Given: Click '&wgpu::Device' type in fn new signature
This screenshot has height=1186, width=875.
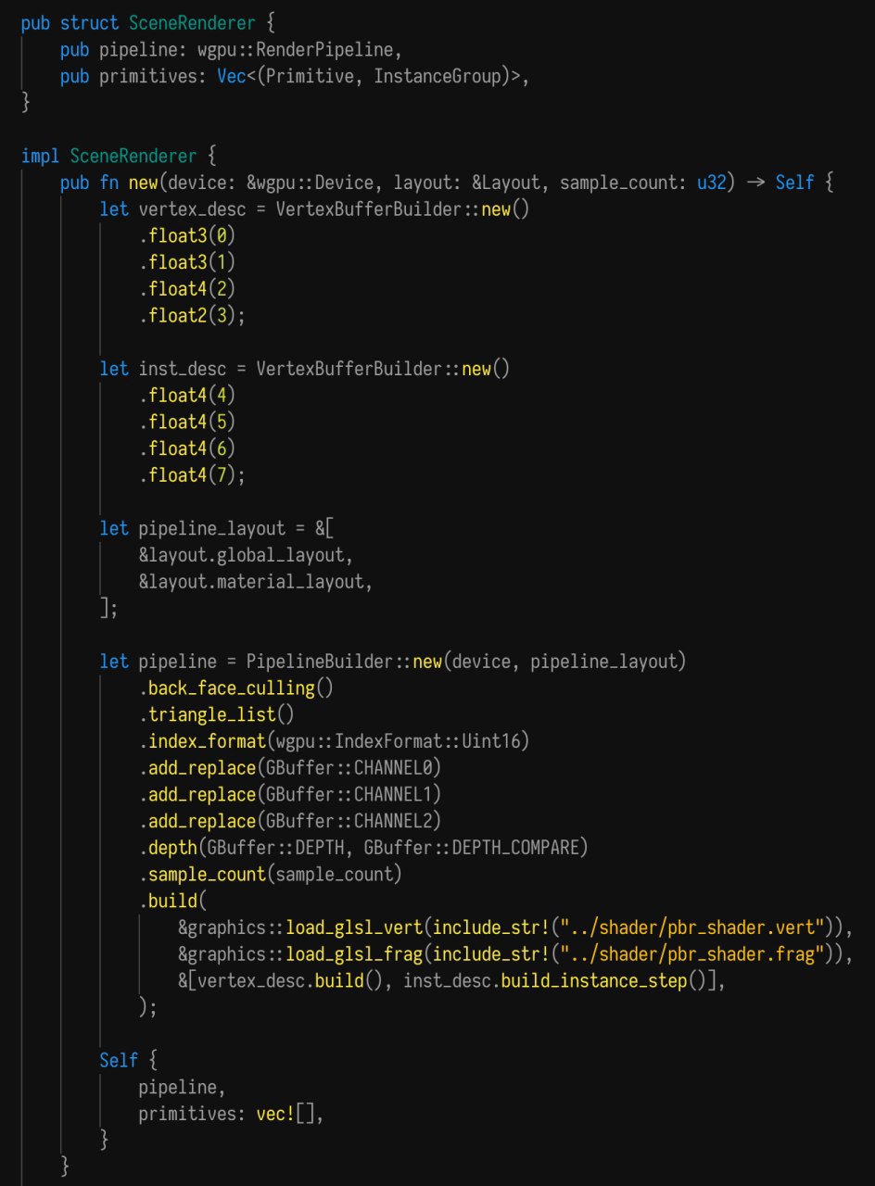Looking at the screenshot, I should coord(310,183).
